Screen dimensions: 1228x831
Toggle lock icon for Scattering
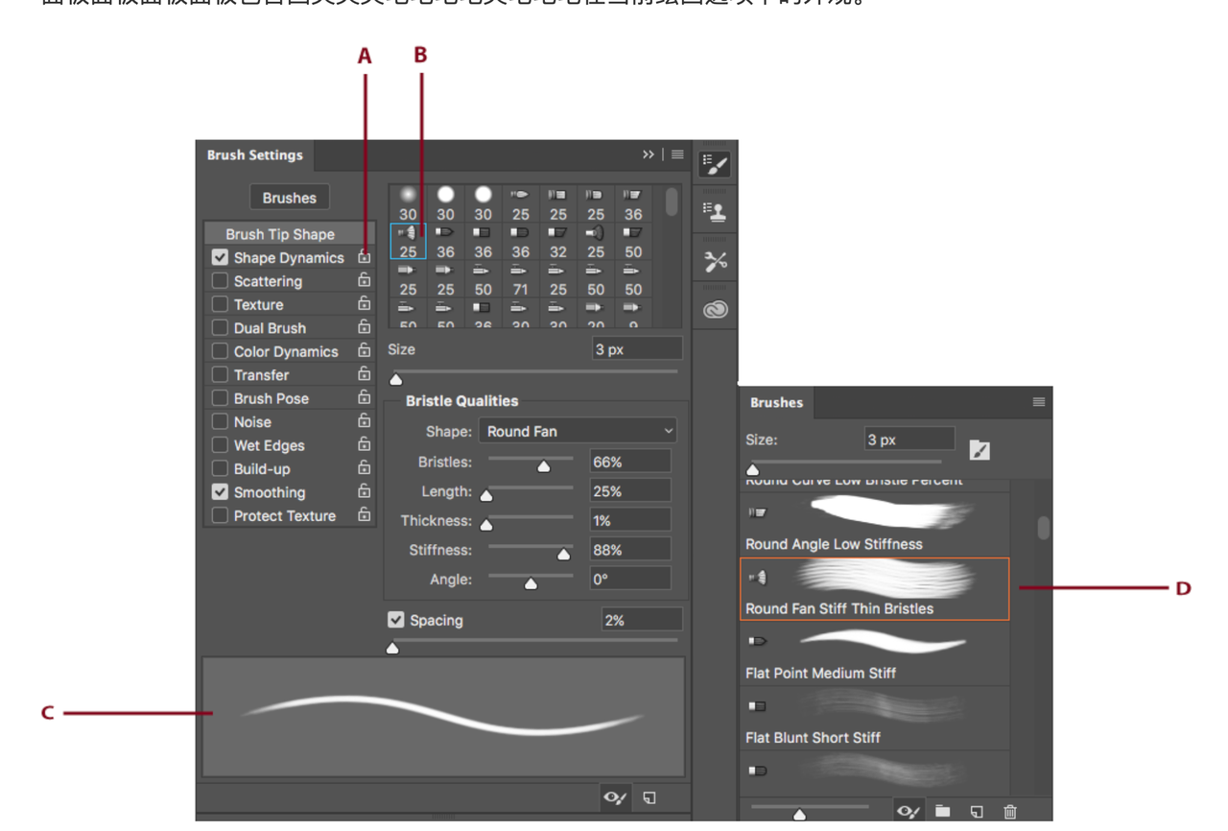[364, 280]
